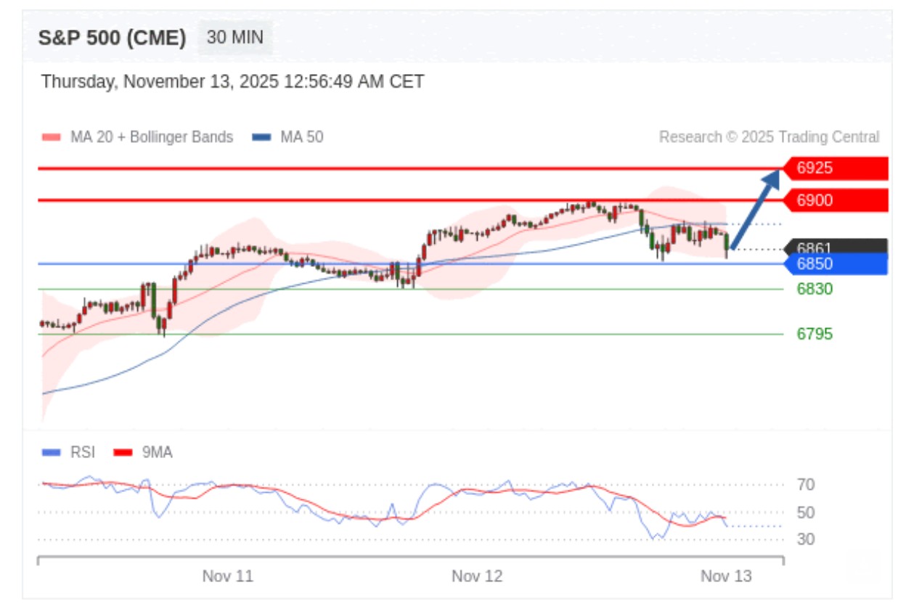Toggle the RSI legend entry
This screenshot has height=614, width=906.
(69, 453)
